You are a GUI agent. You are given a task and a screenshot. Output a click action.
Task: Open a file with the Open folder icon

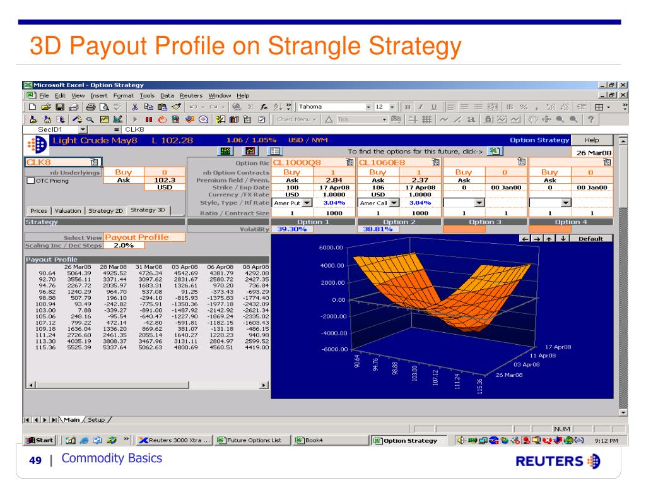tap(45, 107)
